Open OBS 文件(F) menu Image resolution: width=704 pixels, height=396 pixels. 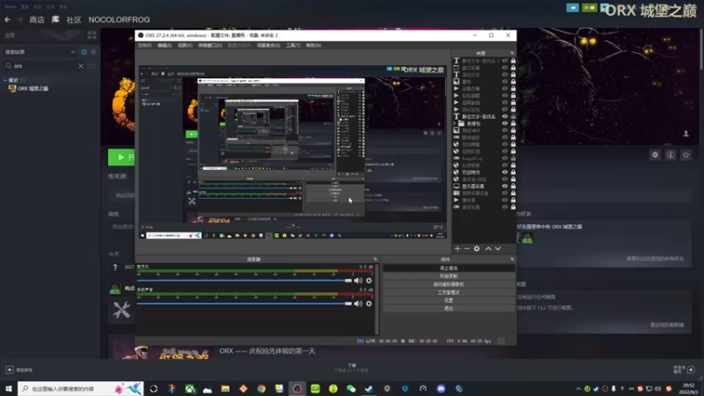pyautogui.click(x=144, y=46)
